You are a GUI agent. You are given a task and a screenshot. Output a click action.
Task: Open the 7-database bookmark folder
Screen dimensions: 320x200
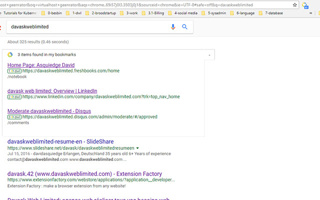coord(271,13)
